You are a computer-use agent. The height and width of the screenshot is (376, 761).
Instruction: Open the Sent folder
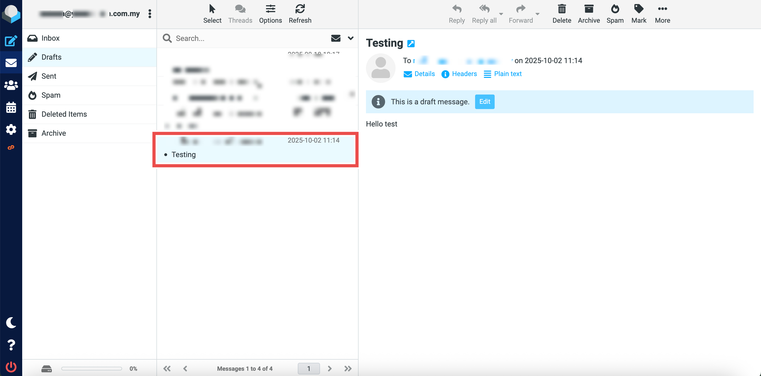[49, 76]
